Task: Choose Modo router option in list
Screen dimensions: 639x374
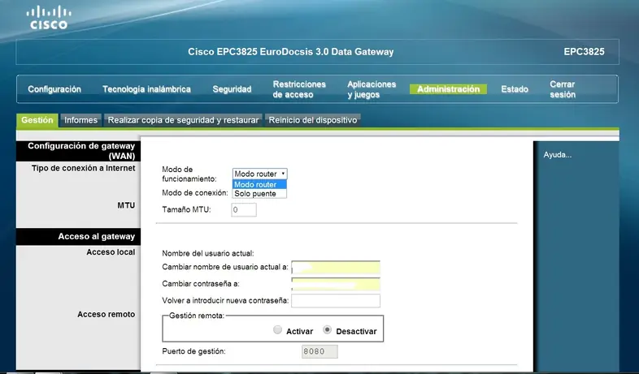Action: pyautogui.click(x=259, y=184)
